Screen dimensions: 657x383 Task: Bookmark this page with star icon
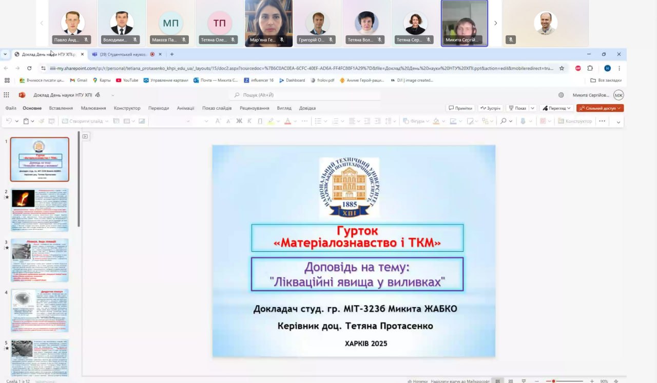[562, 68]
